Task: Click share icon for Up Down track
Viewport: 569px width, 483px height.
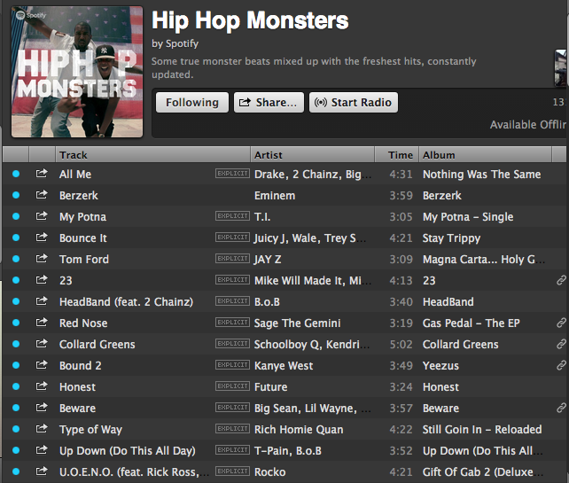Action: 42,450
